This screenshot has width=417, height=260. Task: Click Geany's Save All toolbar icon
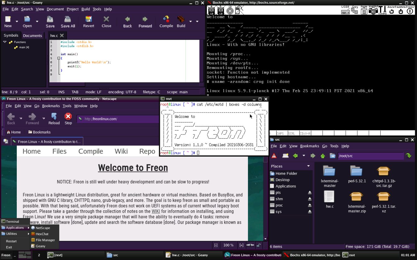coord(68,22)
